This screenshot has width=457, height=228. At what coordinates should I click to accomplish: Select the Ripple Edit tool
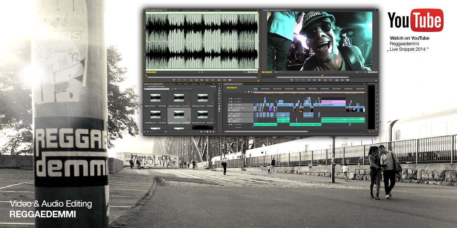(x=219, y=91)
